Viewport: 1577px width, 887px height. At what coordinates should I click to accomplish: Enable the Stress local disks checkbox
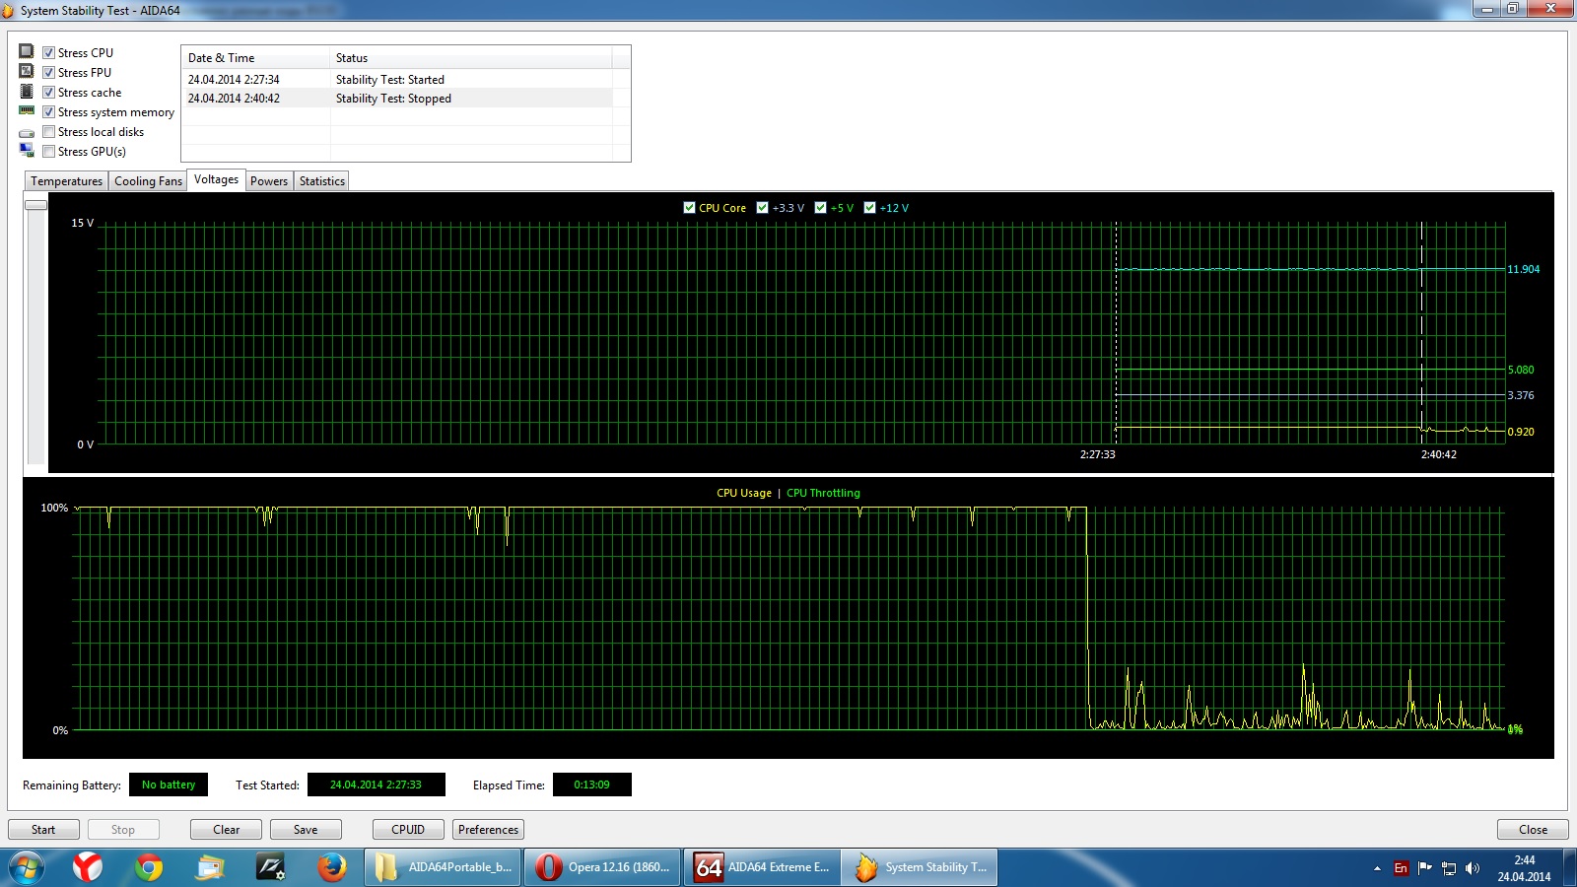click(x=48, y=131)
